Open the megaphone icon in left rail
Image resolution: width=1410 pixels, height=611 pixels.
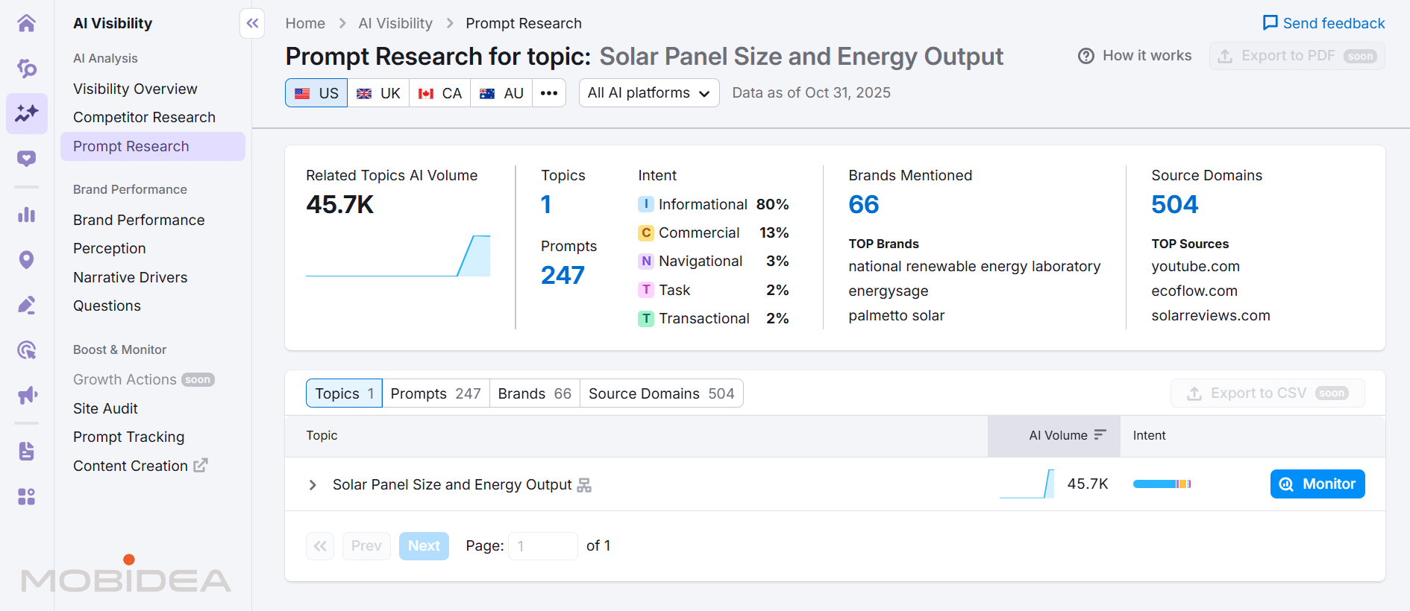tap(27, 395)
